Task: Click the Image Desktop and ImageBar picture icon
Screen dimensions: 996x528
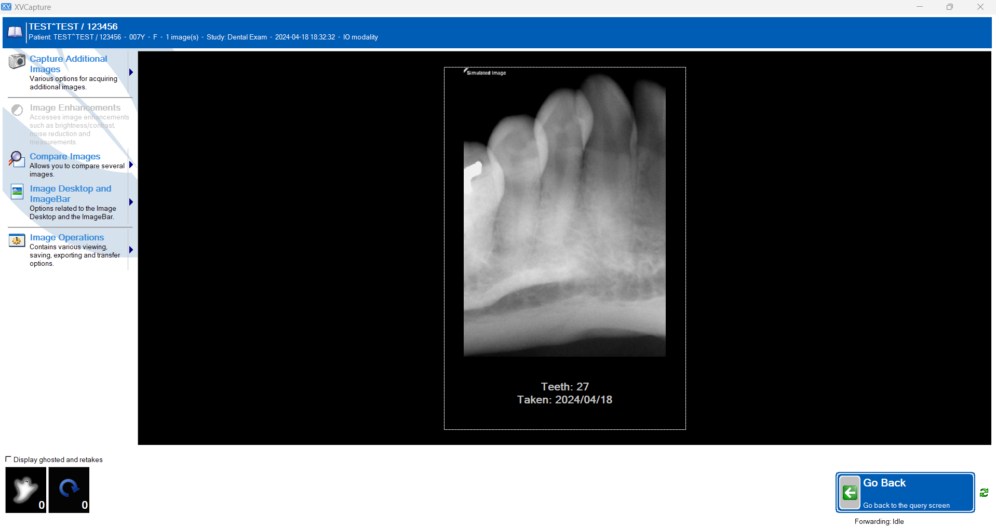Action: (17, 192)
